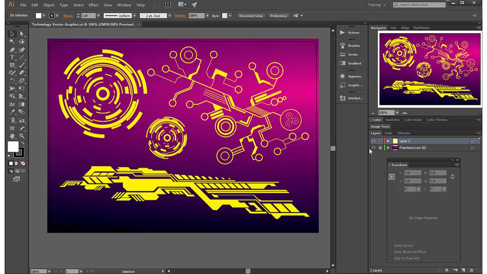This screenshot has width=487, height=274.
Task: Switch to the Pathfinder tab
Action: pyautogui.click(x=422, y=28)
